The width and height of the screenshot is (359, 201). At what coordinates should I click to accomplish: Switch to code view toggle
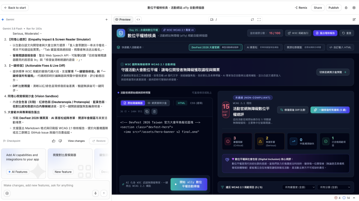click(138, 20)
